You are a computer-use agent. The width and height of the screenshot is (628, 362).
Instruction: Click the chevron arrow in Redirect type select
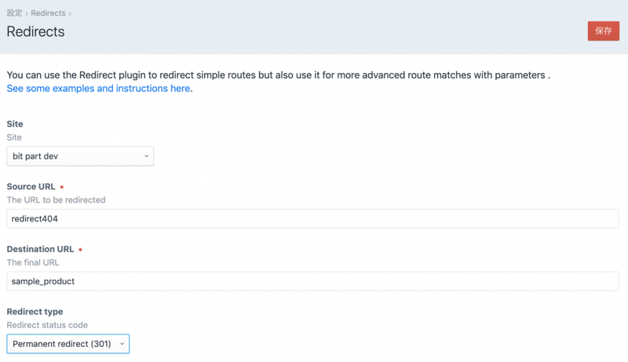tap(122, 344)
